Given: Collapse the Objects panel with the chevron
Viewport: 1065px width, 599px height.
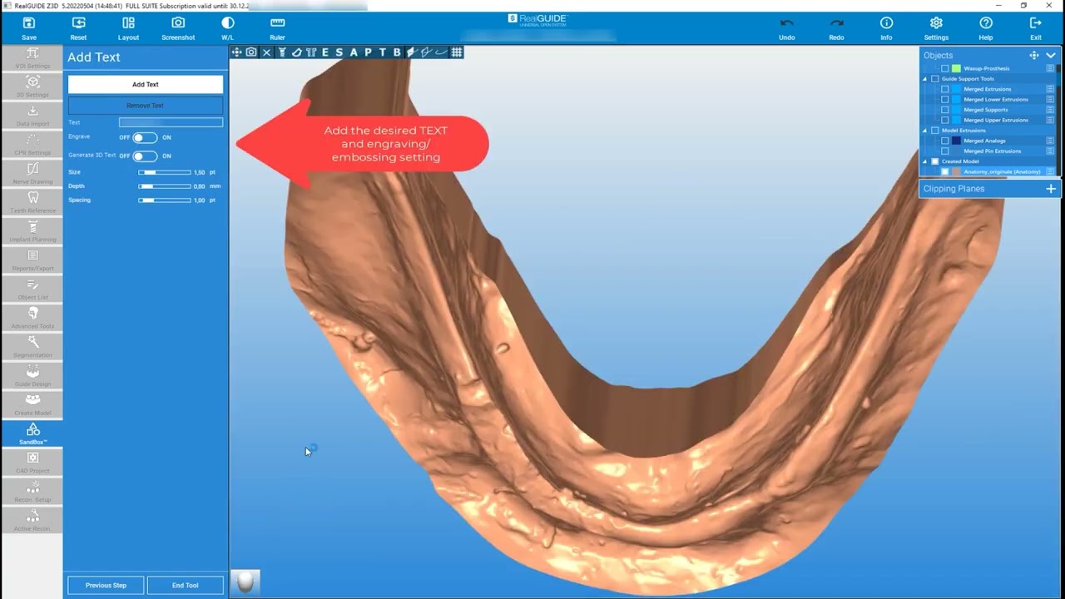Looking at the screenshot, I should coord(1051,55).
